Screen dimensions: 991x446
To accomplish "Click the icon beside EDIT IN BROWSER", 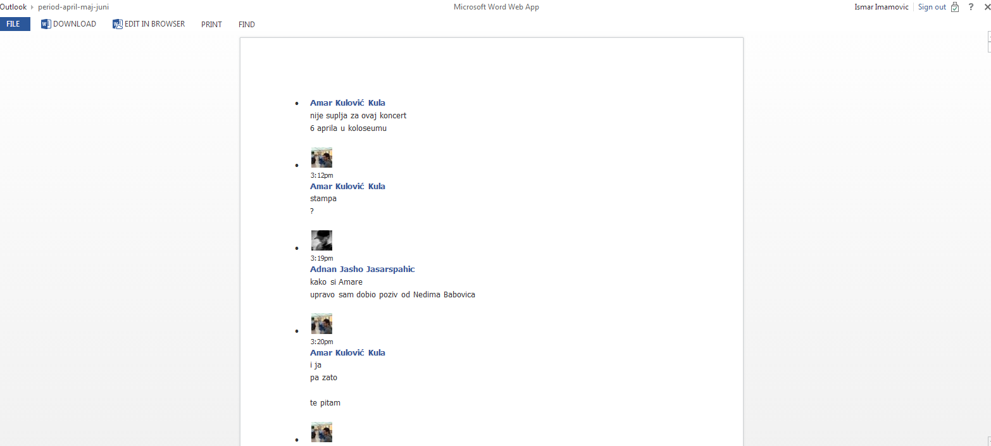I will (118, 24).
